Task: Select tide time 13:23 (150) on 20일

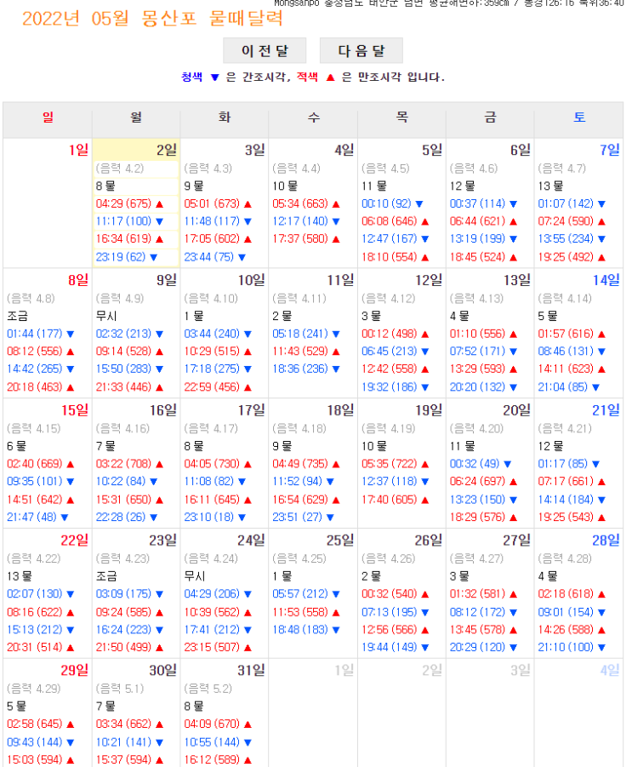Action: coord(477,500)
